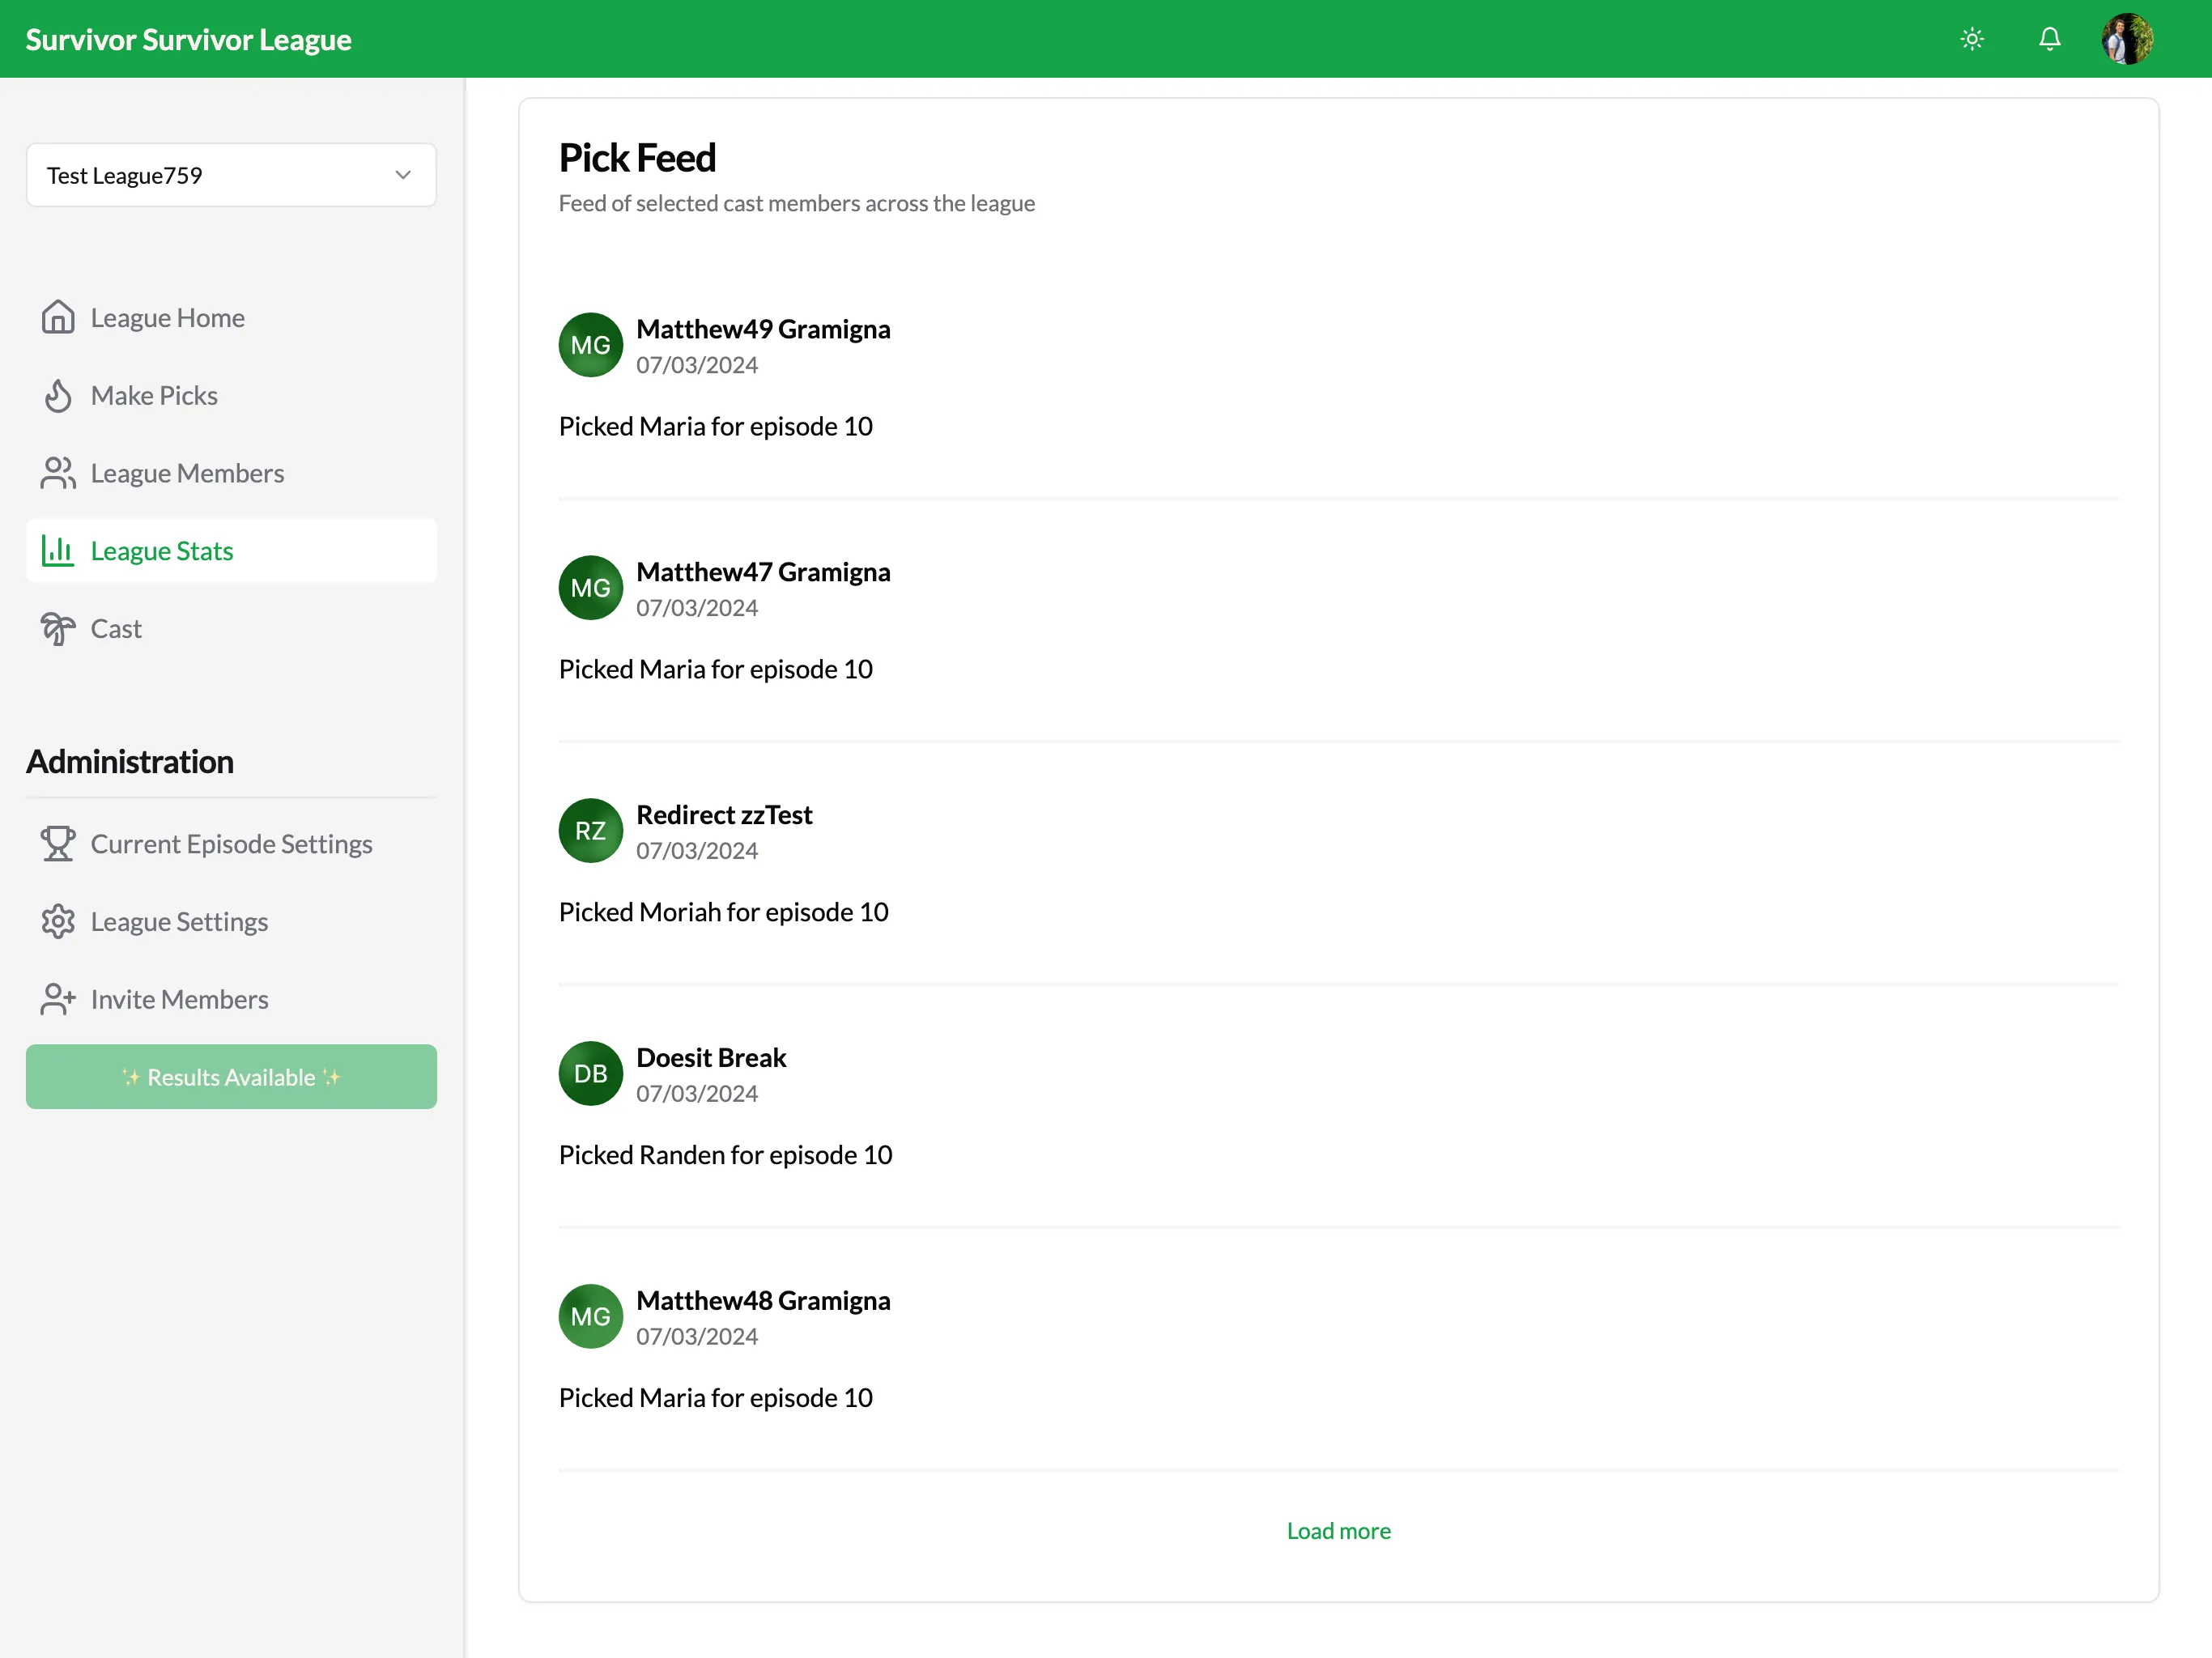
Task: Load more pick feed entries
Action: 1339,1531
